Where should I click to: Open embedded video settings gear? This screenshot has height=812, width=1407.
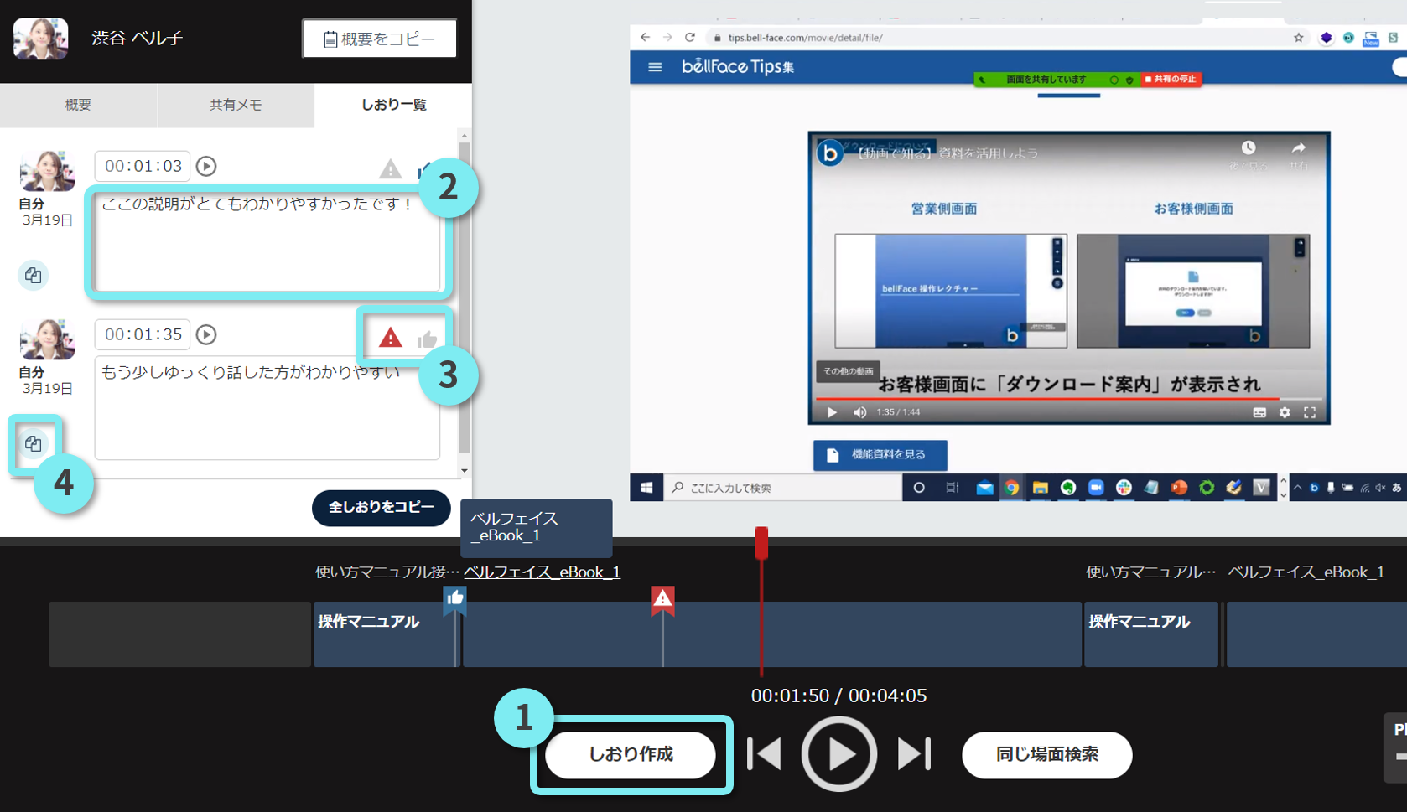1285,412
